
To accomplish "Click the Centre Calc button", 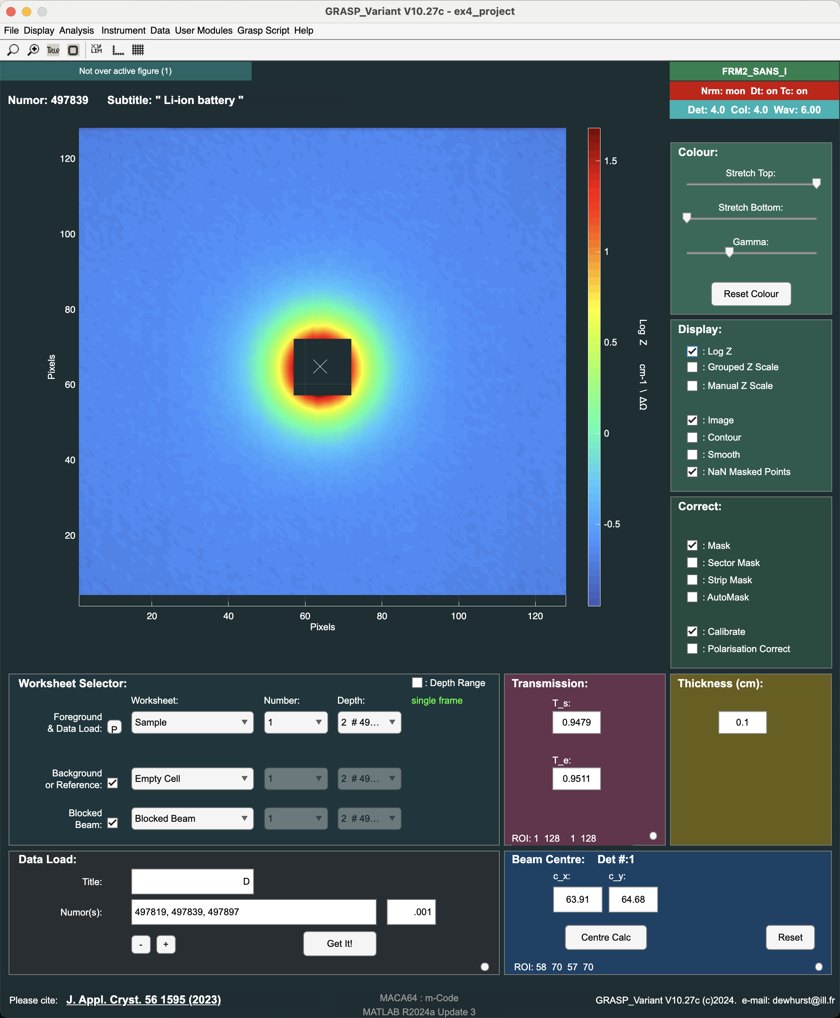I will [605, 937].
